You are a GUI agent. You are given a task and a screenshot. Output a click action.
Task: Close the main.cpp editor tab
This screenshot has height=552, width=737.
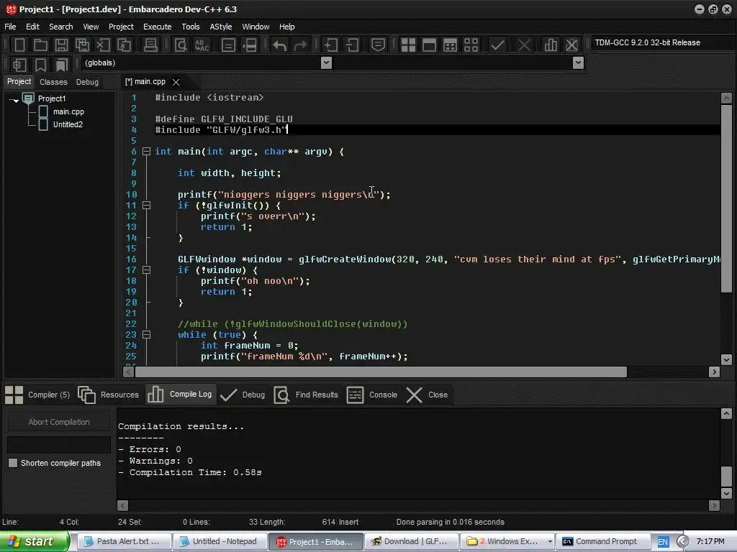pos(176,82)
